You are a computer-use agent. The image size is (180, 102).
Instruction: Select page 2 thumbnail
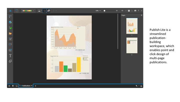pyautogui.click(x=132, y=46)
